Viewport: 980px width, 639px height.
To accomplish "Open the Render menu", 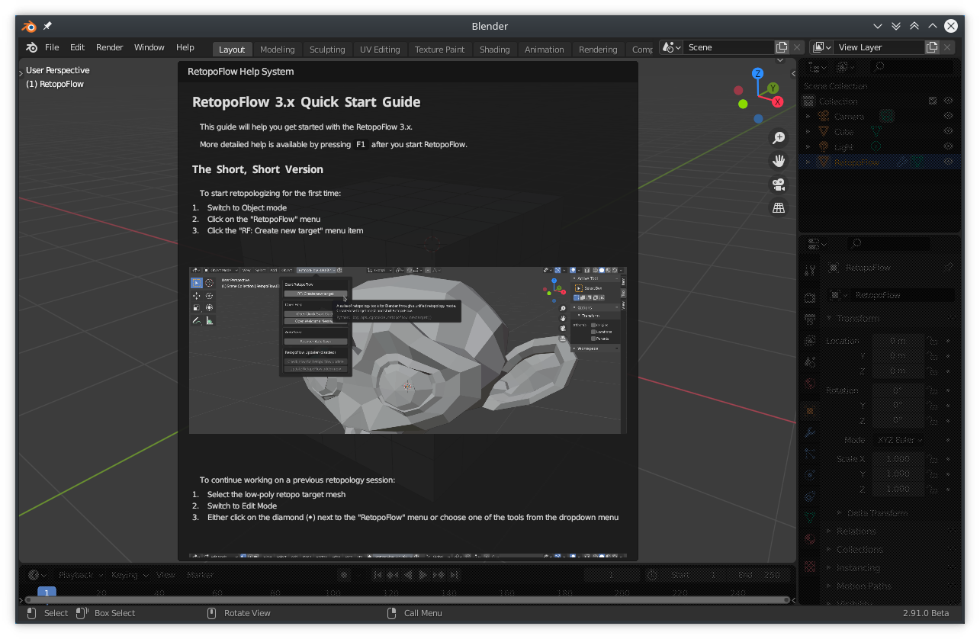I will pyautogui.click(x=109, y=47).
